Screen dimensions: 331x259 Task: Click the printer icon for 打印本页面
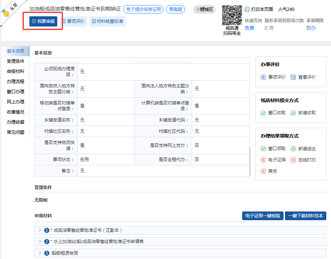point(247,9)
